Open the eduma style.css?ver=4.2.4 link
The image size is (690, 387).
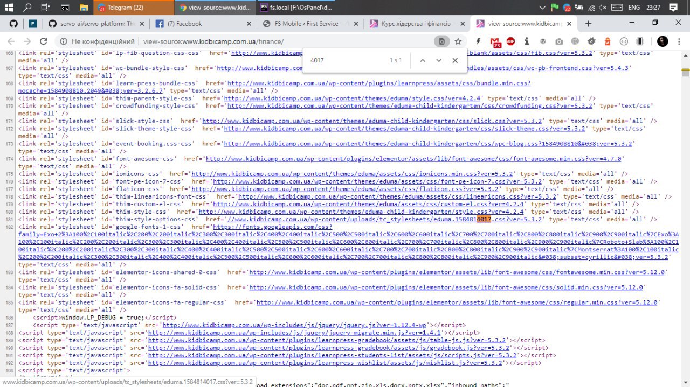click(353, 98)
